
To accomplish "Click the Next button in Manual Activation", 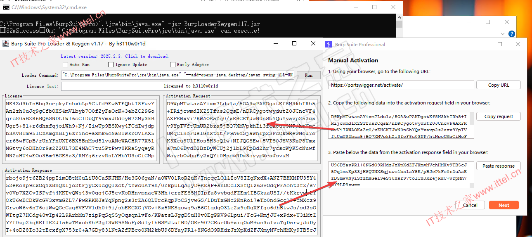I will (x=504, y=205).
